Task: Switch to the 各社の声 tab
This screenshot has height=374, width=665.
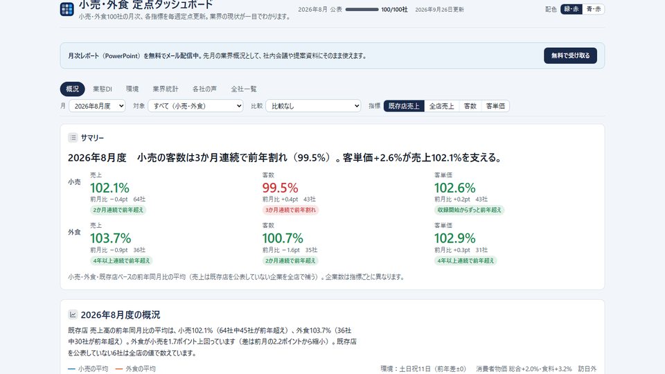Action: coord(204,89)
